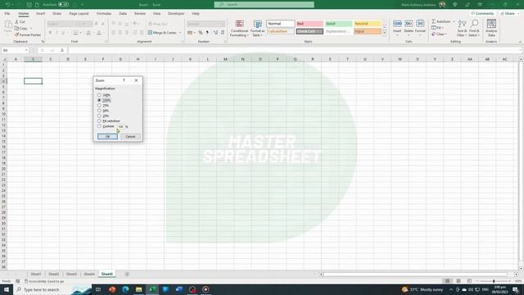Screen dimensions: 524x295
Task: Click the Paste clipboard icon
Action: tap(8, 25)
